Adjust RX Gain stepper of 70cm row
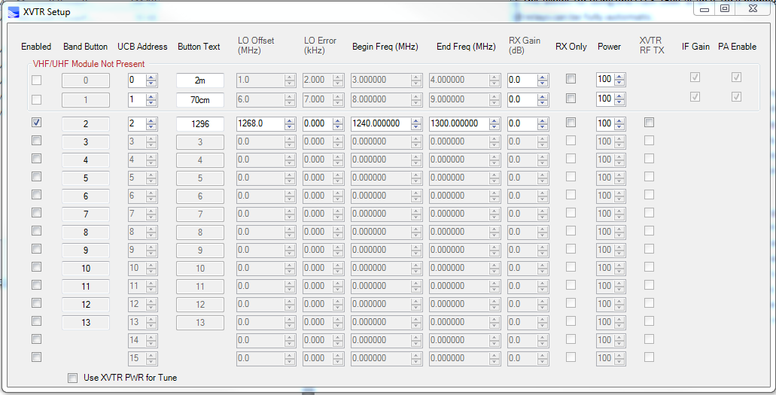 point(543,100)
